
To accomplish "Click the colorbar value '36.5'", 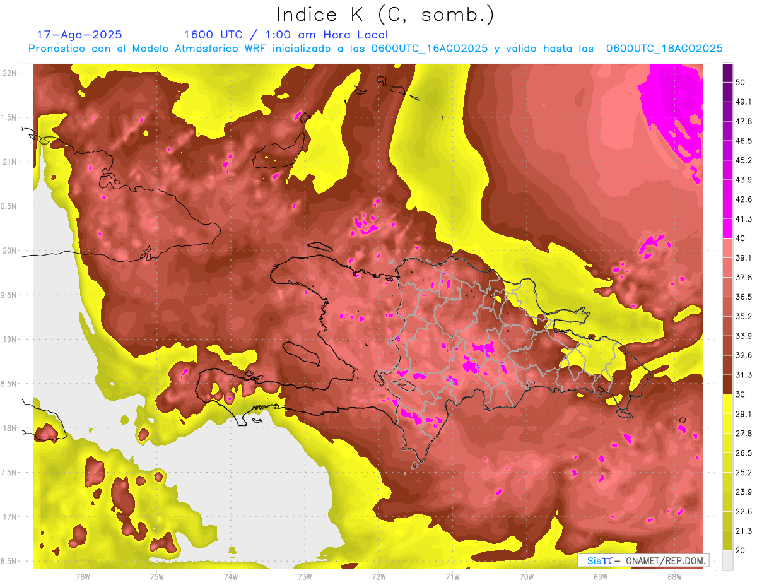I will click(x=744, y=297).
